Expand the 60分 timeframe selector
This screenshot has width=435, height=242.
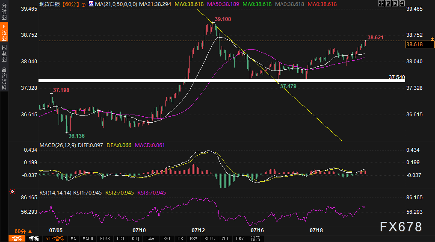20,230
